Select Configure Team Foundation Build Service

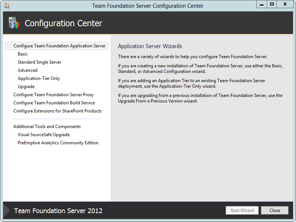click(54, 103)
